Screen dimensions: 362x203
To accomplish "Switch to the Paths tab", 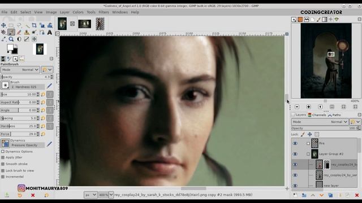I will (334, 115).
